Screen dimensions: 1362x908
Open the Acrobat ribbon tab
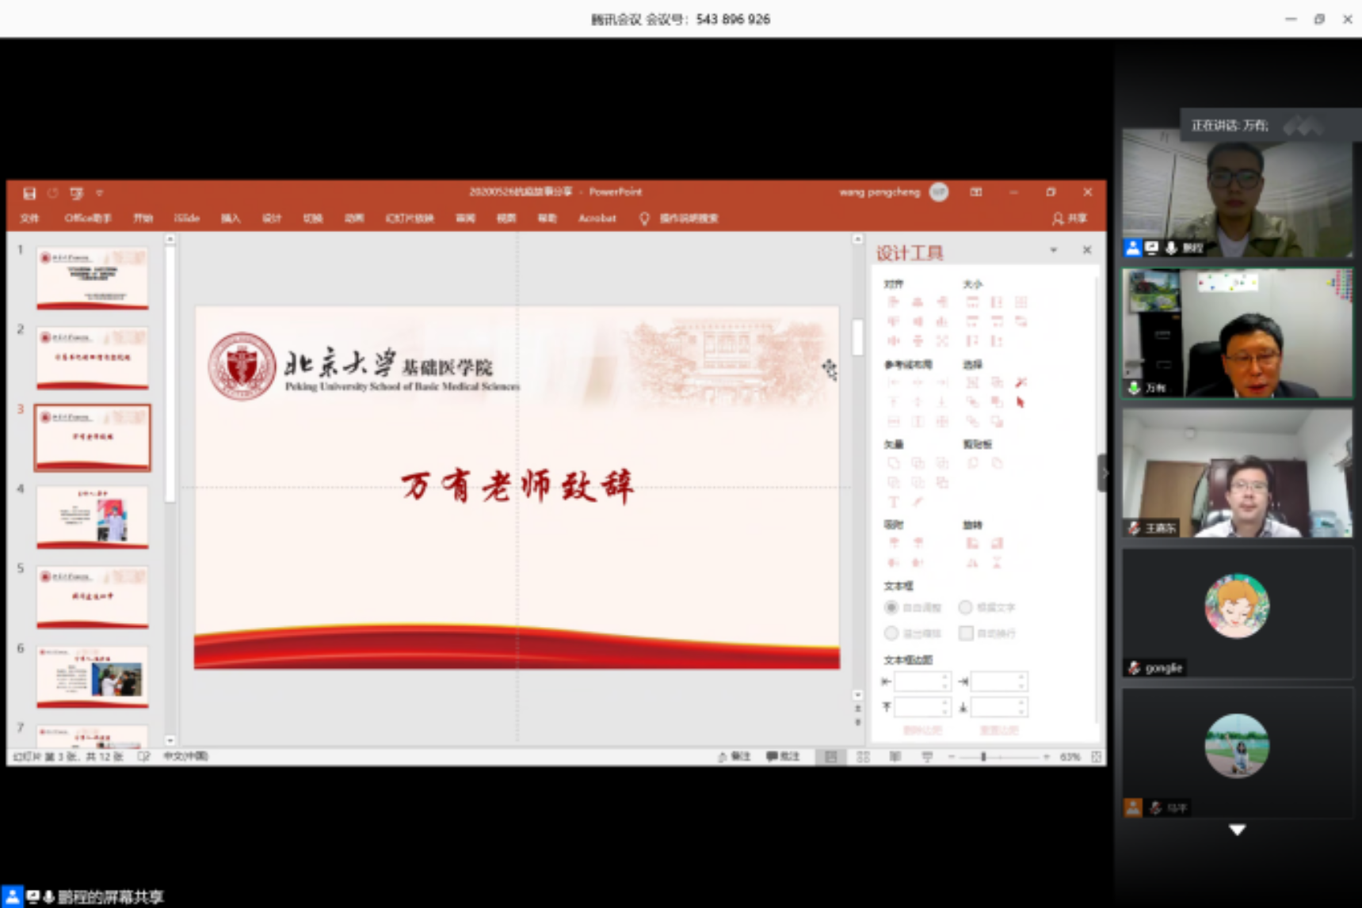point(597,218)
